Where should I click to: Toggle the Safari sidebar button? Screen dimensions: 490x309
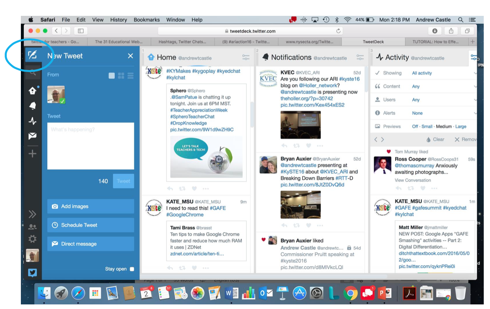tap(81, 31)
